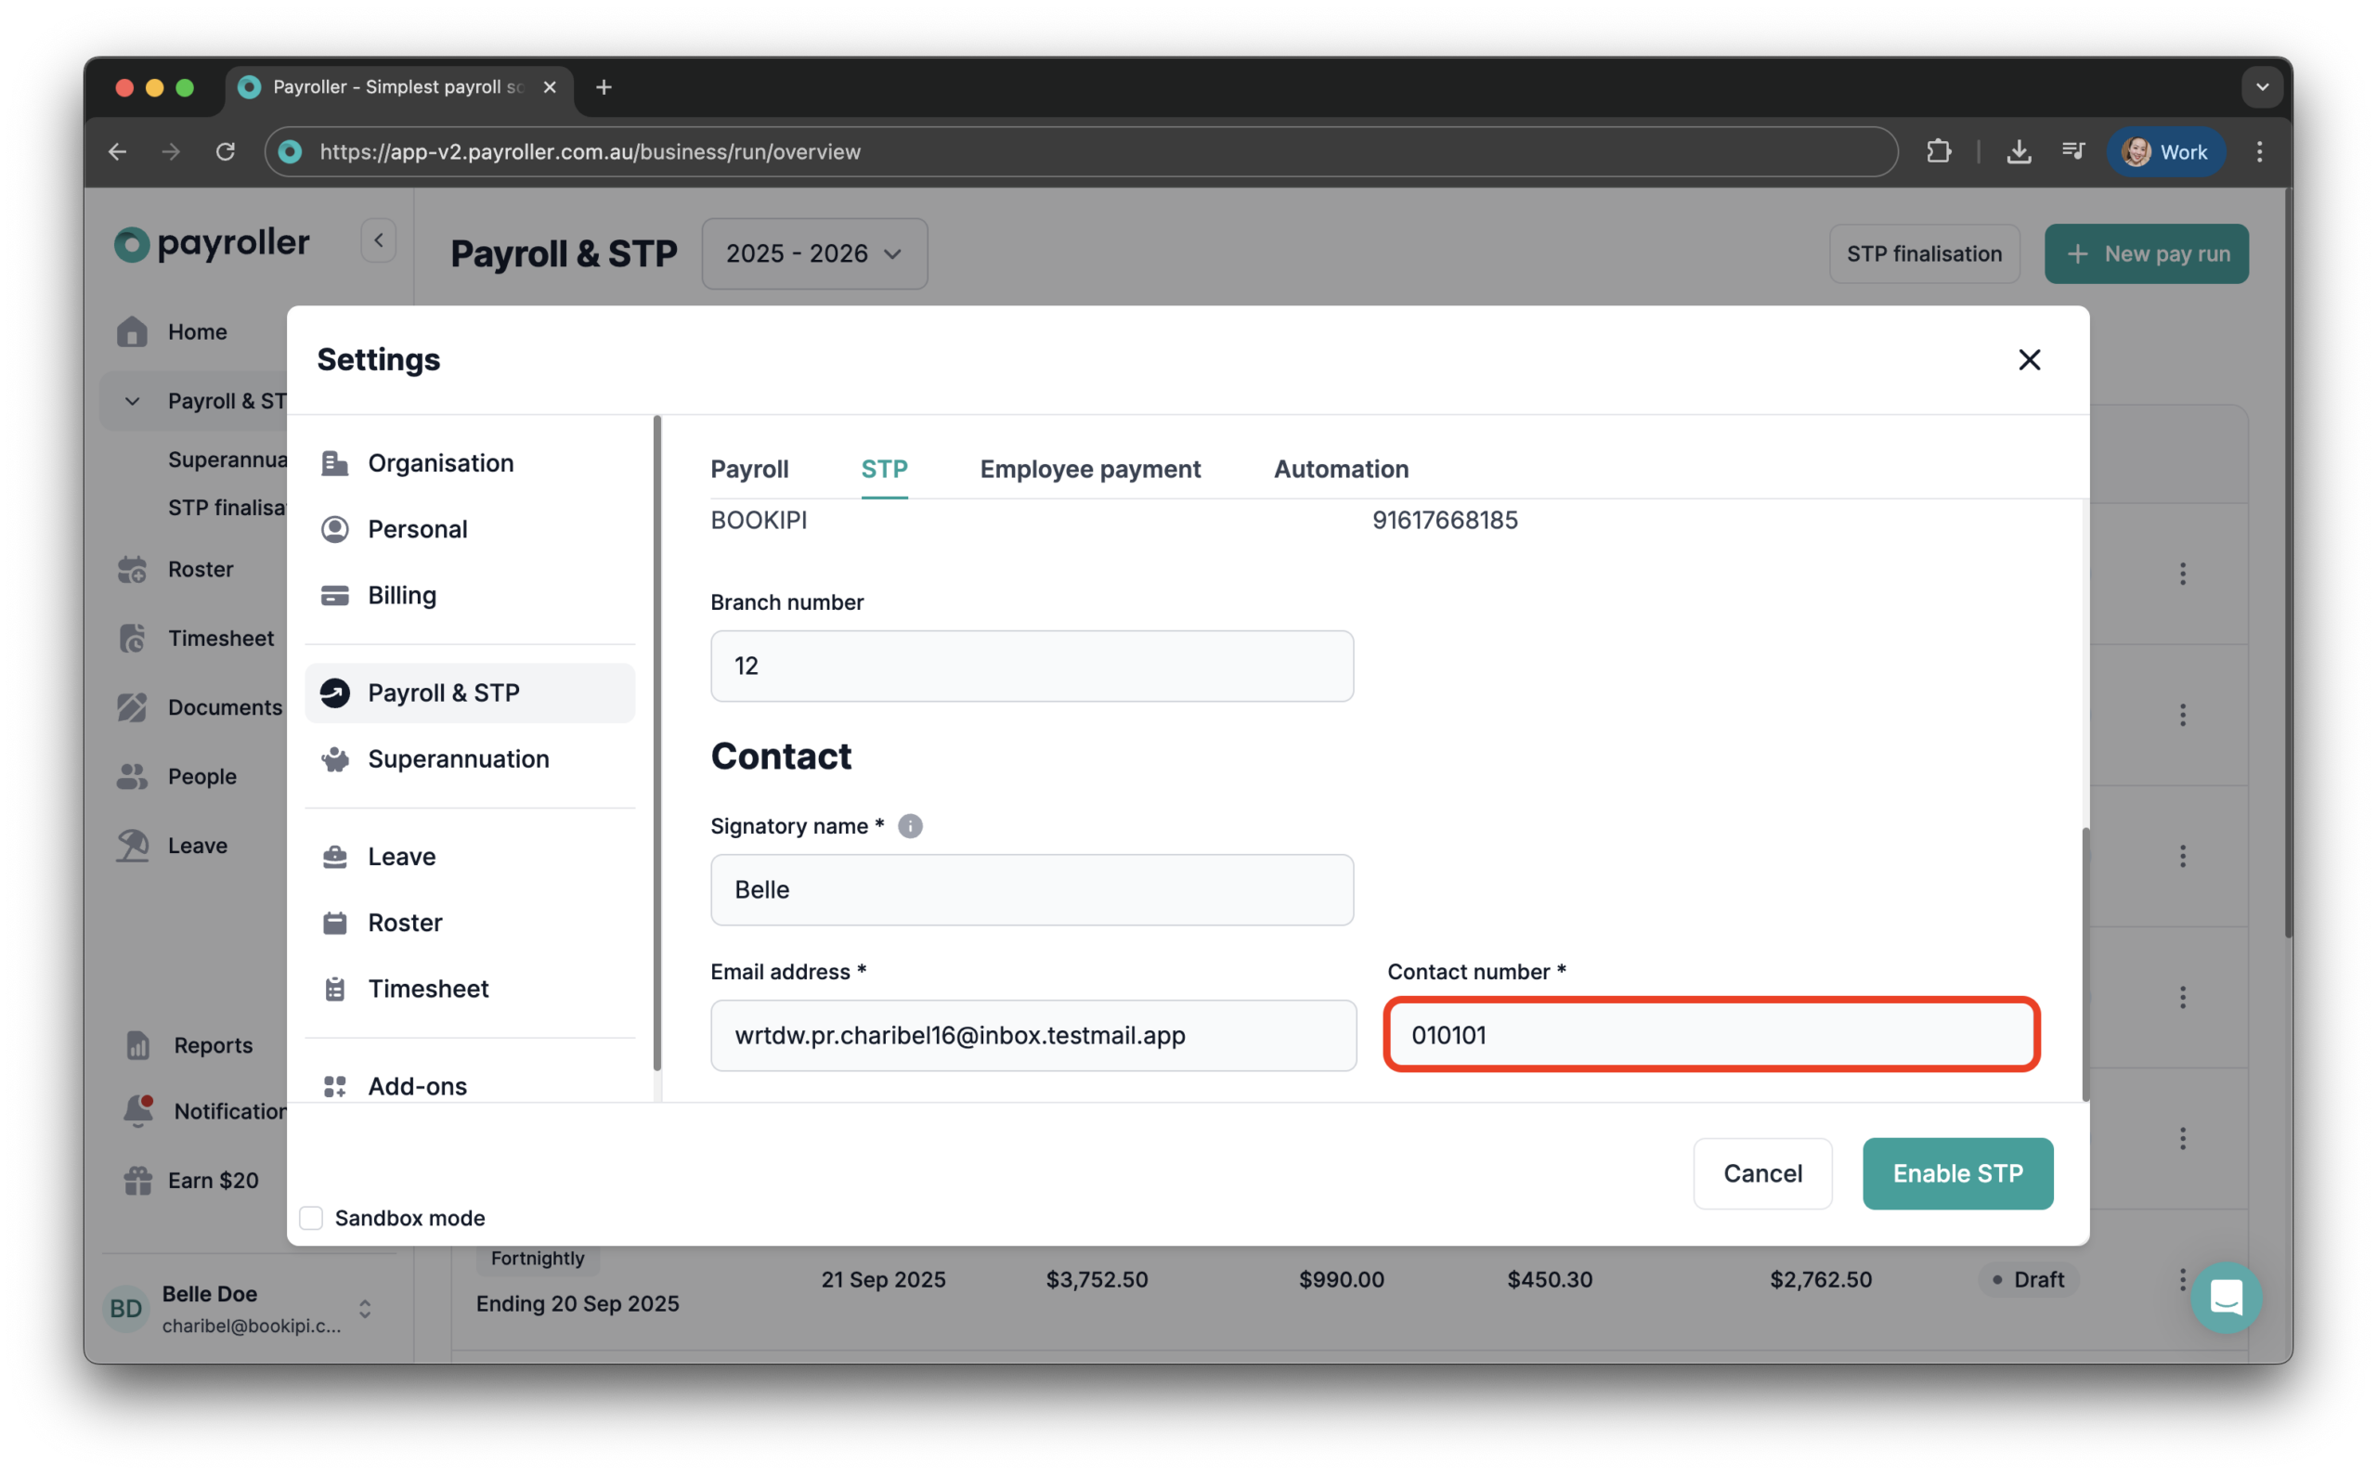Image resolution: width=2377 pixels, height=1475 pixels.
Task: Click ABN value 91617668185
Action: coord(1445,520)
